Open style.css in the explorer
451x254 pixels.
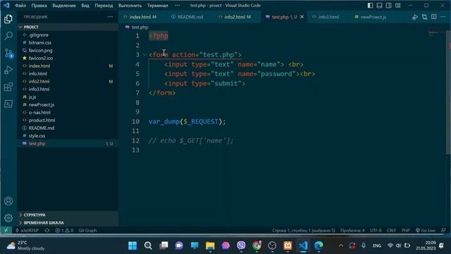pyautogui.click(x=68, y=135)
